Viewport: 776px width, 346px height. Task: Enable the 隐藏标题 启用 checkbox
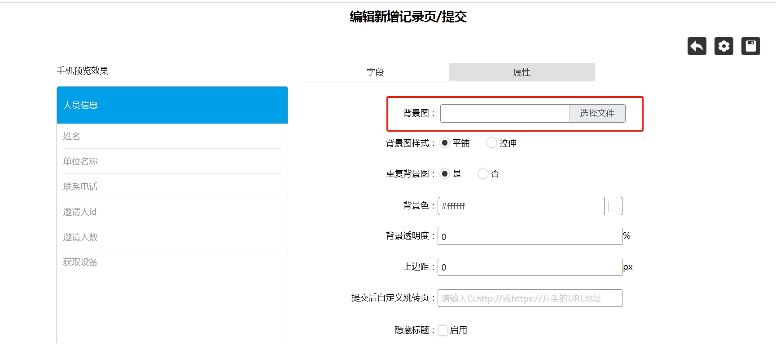tap(443, 330)
